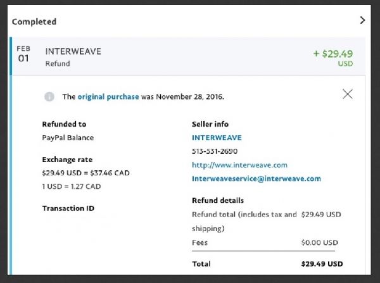This screenshot has height=283, width=380.
Task: Click the Transaction ID label
Action: [68, 208]
